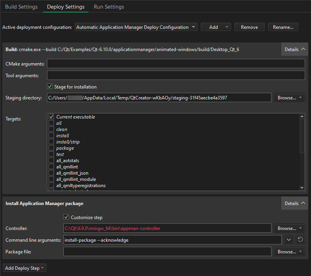Uncheck the Customize step checkbox

(66, 217)
